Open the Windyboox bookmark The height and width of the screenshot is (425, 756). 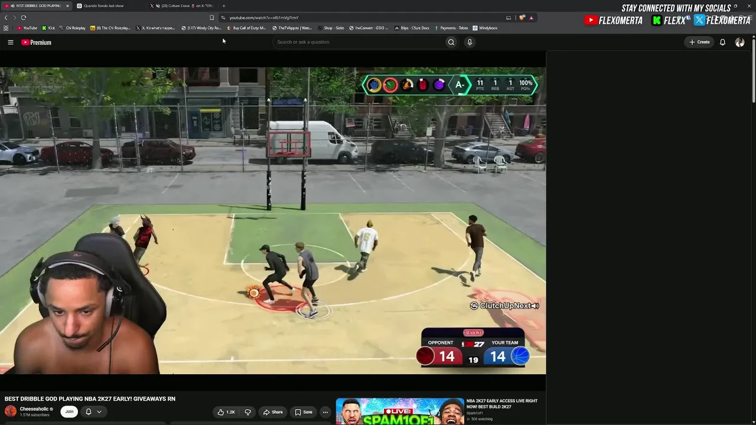[x=485, y=28]
